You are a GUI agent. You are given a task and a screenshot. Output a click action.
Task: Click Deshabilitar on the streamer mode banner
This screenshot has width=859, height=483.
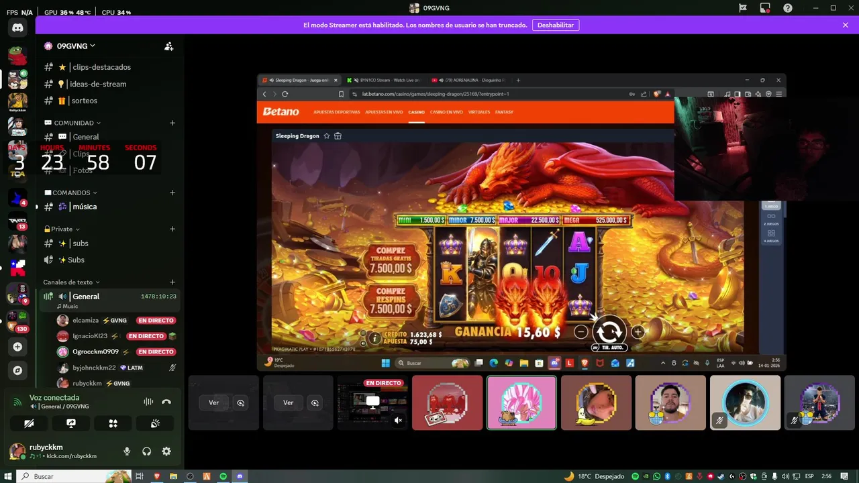click(556, 25)
